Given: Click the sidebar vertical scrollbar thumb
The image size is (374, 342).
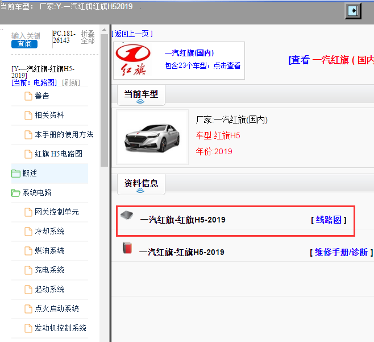Looking at the screenshot, I should click(104, 100).
